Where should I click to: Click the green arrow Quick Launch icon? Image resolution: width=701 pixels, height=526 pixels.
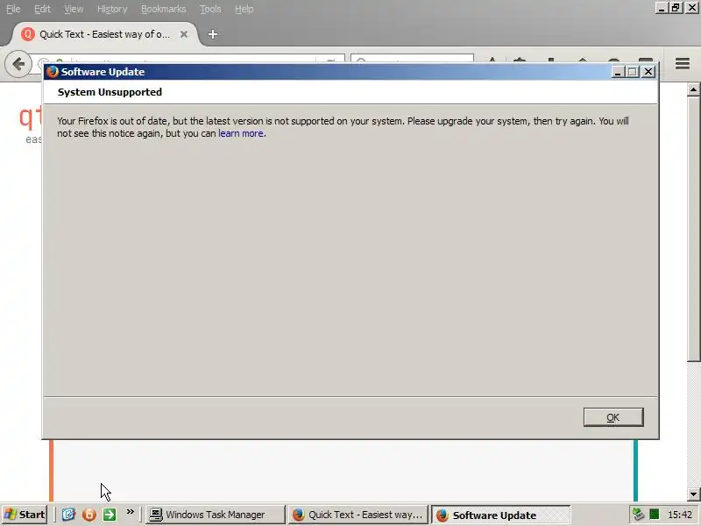point(110,515)
